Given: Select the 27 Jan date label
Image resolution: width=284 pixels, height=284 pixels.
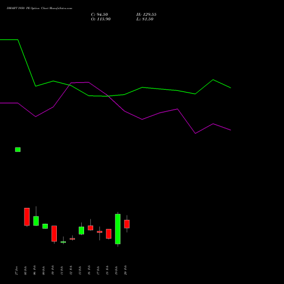Looking at the screenshot, I should point(16,270).
